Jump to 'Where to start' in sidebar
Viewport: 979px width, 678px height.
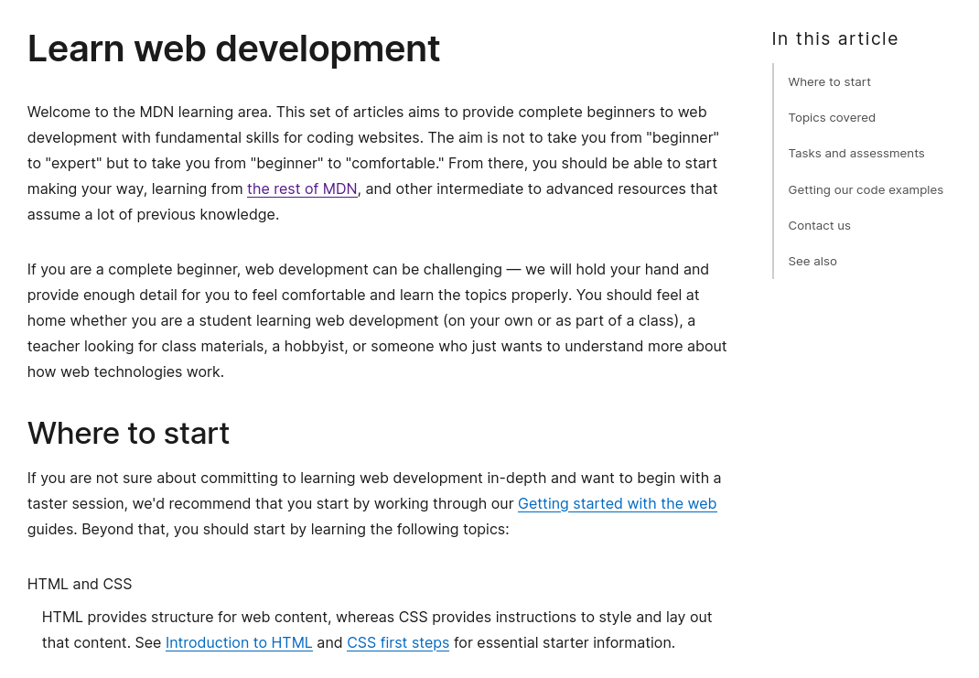[x=829, y=81]
